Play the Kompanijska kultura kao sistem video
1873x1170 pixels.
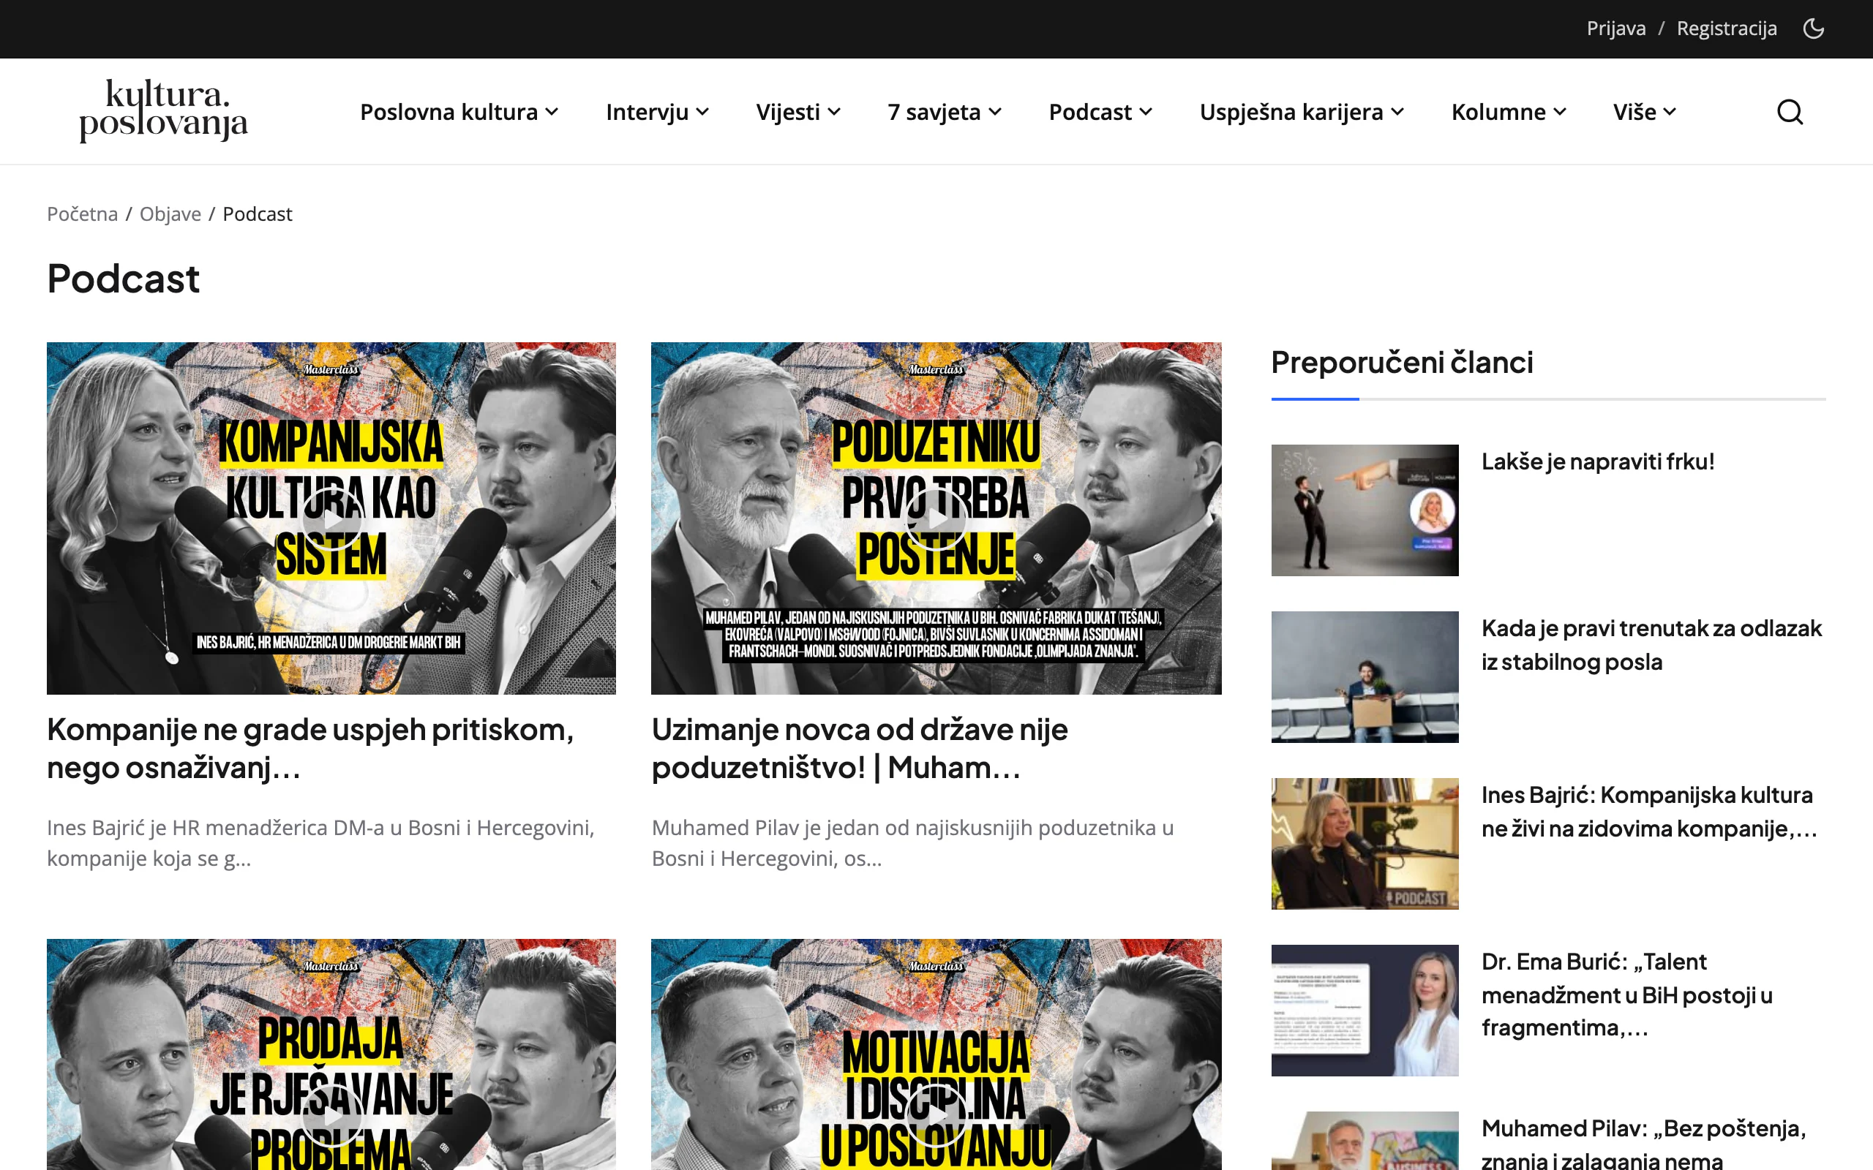(x=331, y=518)
